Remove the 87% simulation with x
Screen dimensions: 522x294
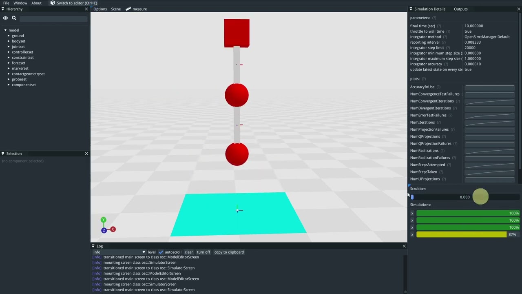412,235
